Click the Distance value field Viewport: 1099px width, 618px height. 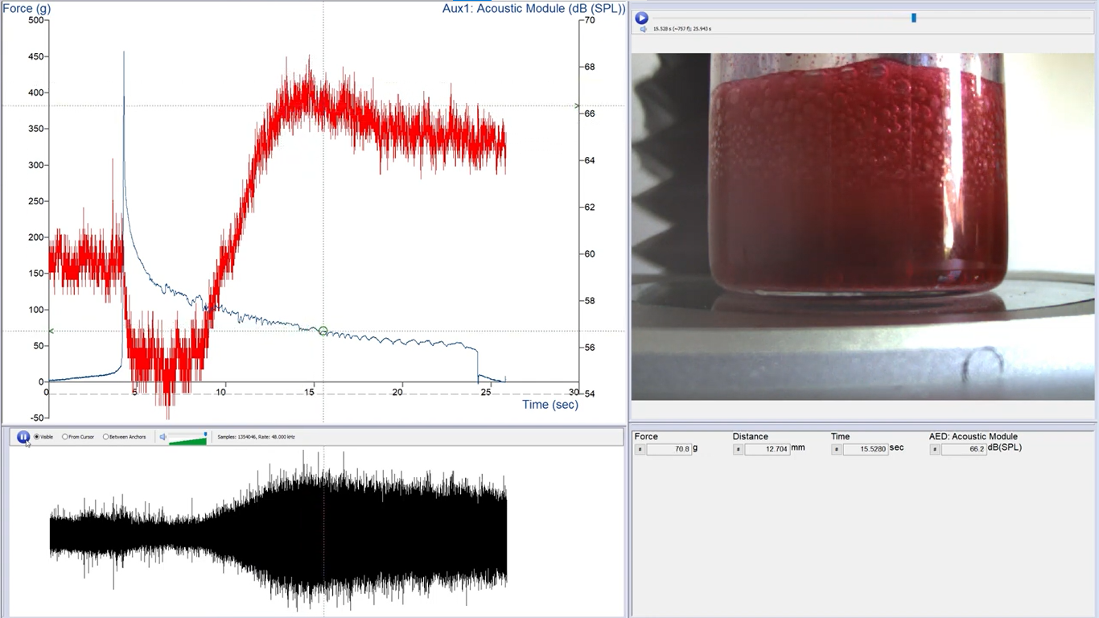768,449
